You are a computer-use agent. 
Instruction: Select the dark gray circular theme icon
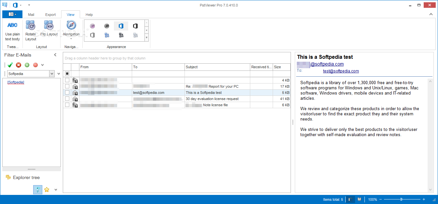click(x=107, y=26)
